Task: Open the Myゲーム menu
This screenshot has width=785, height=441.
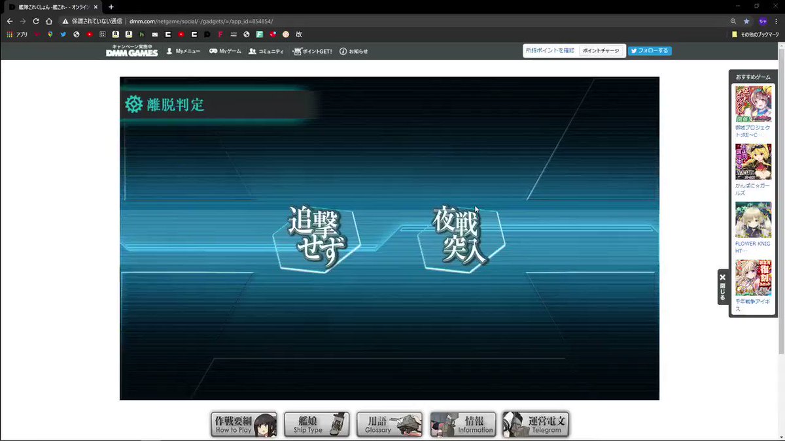Action: coord(225,51)
